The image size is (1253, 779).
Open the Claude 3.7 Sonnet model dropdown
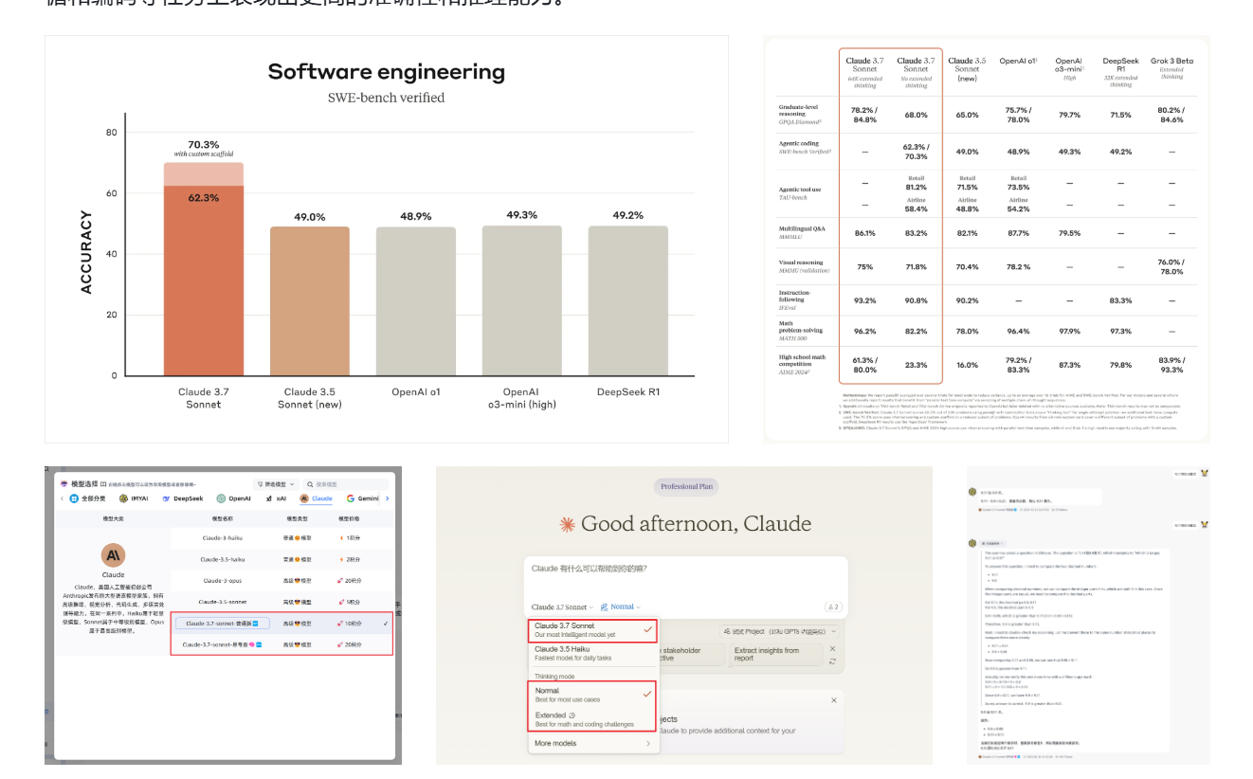tap(563, 607)
